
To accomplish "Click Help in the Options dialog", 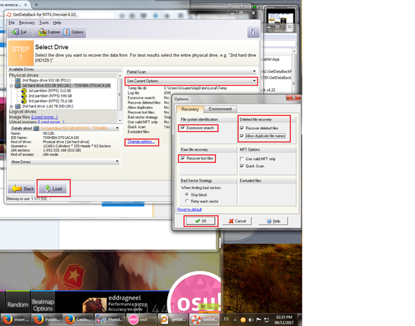I will (x=273, y=221).
